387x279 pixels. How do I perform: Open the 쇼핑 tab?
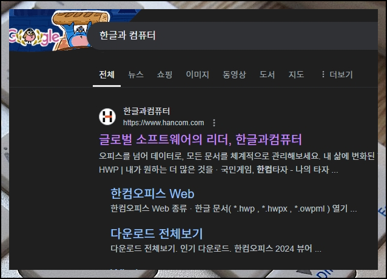click(x=164, y=74)
